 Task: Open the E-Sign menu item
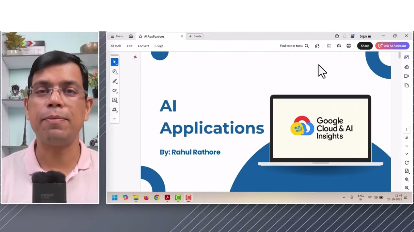(159, 46)
